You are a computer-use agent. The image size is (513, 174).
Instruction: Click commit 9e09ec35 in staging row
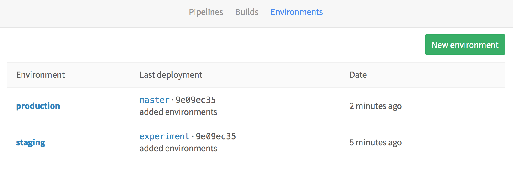[216, 136]
